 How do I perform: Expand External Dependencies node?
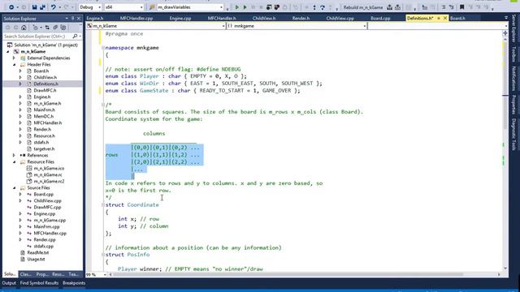(14, 58)
